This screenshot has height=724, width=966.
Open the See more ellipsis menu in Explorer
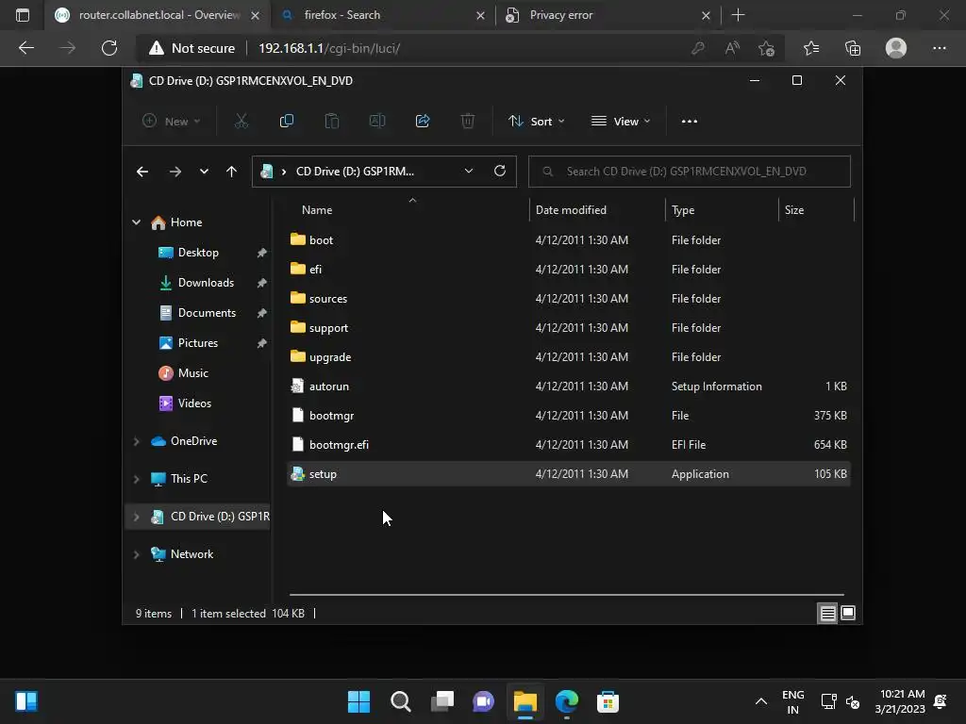pyautogui.click(x=690, y=122)
